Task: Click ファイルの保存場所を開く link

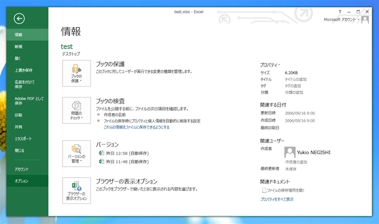Action: pyautogui.click(x=286, y=190)
